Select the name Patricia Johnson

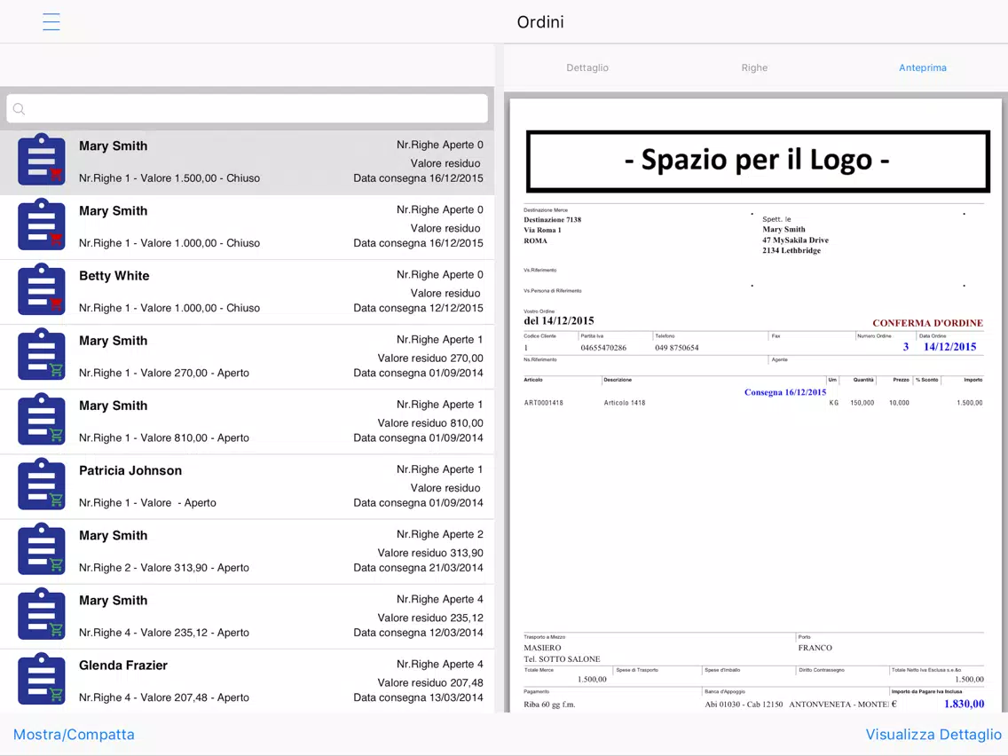130,470
